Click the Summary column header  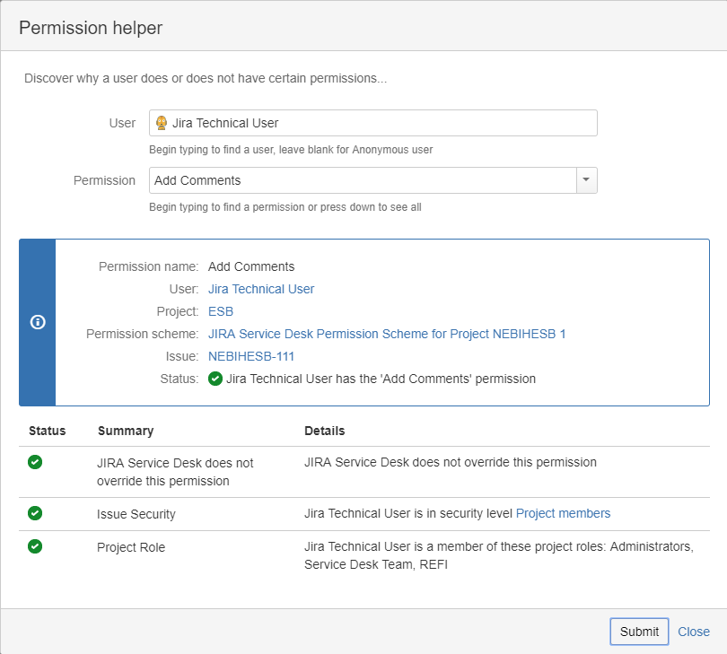coord(126,431)
